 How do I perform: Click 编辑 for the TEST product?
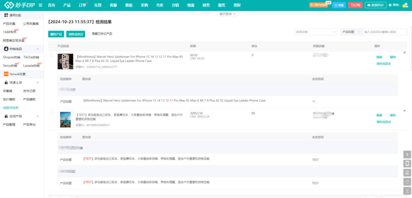click(x=379, y=115)
